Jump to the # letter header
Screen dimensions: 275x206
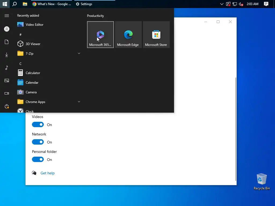tap(20, 35)
